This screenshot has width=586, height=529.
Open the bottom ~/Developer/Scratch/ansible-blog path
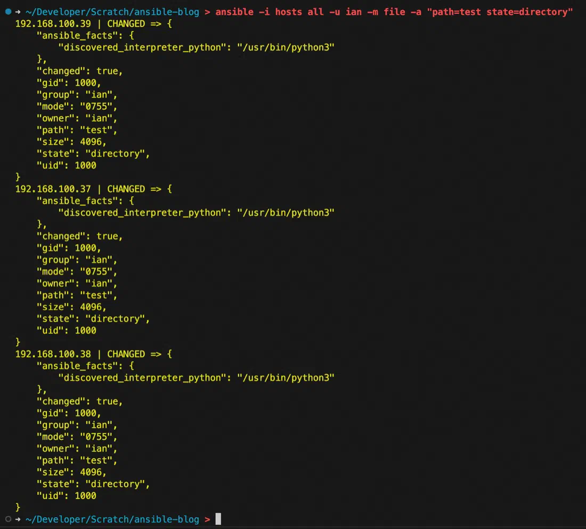click(112, 519)
